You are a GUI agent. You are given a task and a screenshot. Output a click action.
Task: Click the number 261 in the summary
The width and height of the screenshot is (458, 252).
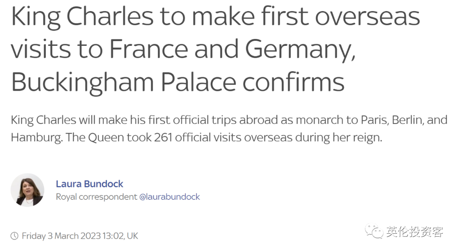point(163,137)
